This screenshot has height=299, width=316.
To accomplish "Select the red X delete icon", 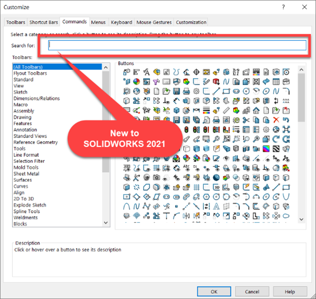I will [276, 120].
